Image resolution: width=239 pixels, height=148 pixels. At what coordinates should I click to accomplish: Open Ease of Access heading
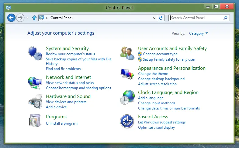pos(153,117)
